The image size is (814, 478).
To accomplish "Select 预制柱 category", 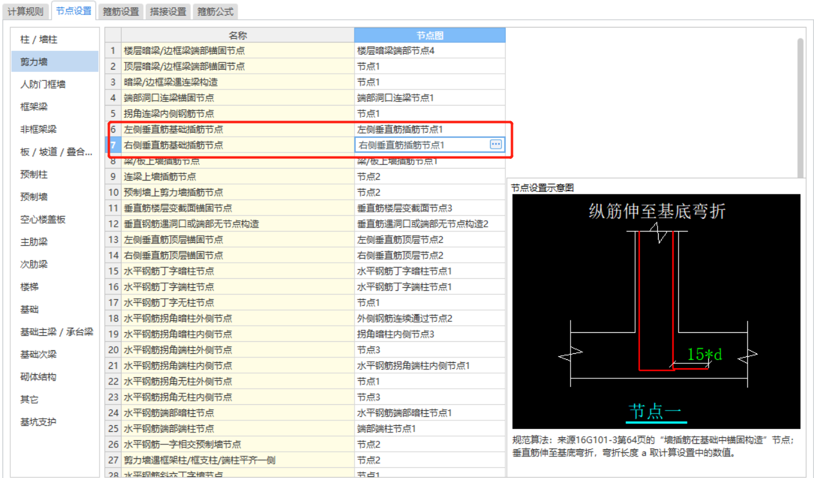I will (55, 175).
